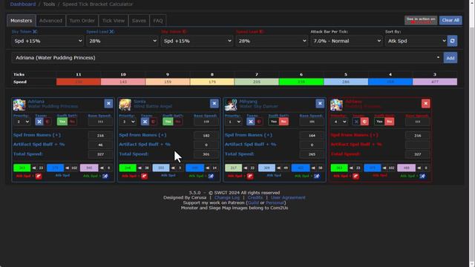Open the red Sky Totem dropdown
The height and width of the screenshot is (267, 475).
(x=197, y=41)
